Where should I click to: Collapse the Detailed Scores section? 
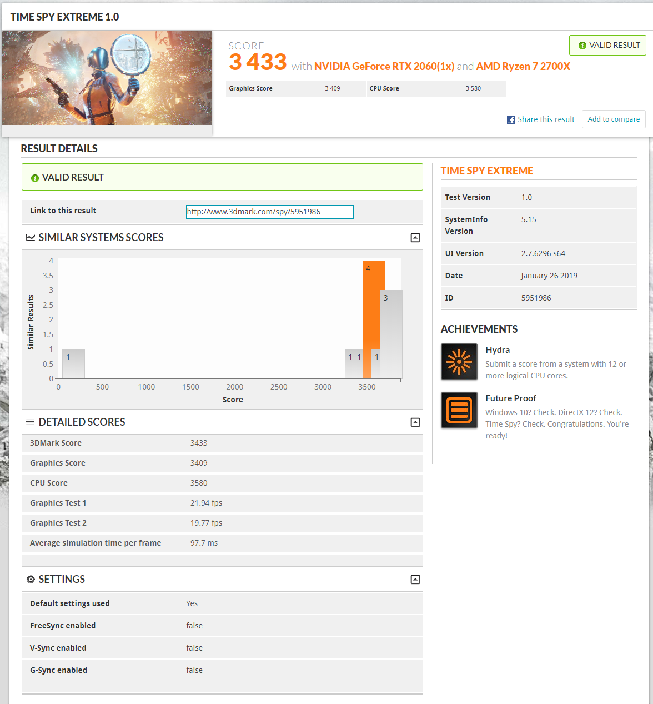415,422
